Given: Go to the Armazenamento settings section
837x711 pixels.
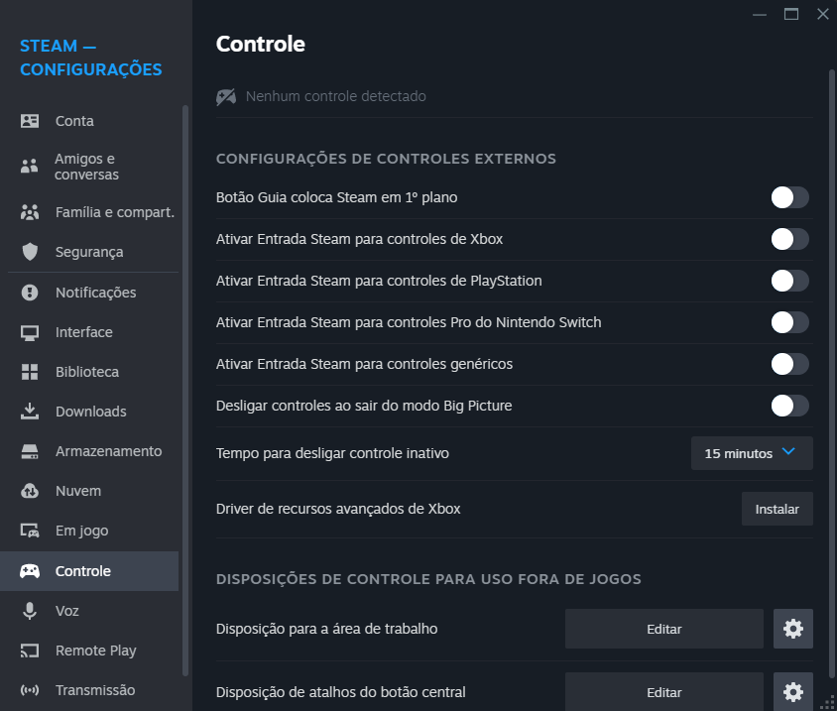Looking at the screenshot, I should tap(108, 451).
